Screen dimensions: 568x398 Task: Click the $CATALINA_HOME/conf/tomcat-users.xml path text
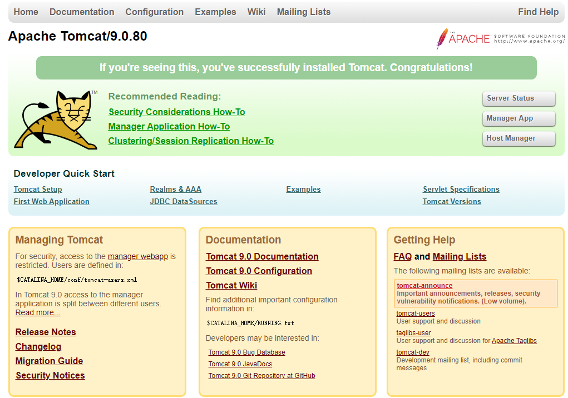pos(77,280)
